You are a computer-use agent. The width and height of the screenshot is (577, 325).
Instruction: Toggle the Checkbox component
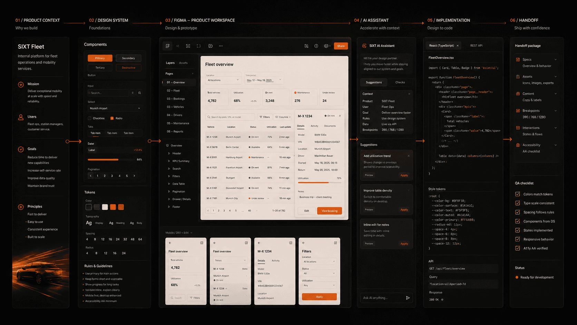pos(89,118)
